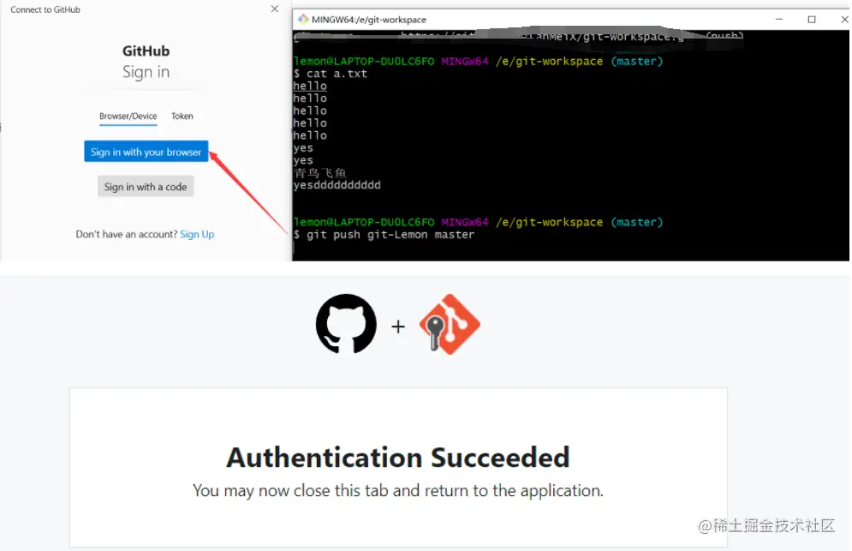Click the Git Credential Manager key logo
Image resolution: width=852 pixels, height=551 pixels.
click(450, 324)
